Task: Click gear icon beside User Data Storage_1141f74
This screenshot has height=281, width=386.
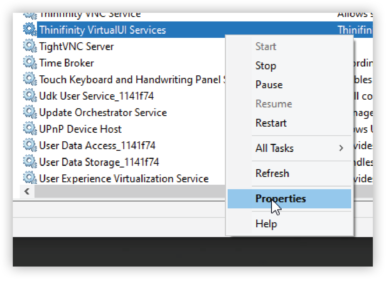Action: pos(30,162)
